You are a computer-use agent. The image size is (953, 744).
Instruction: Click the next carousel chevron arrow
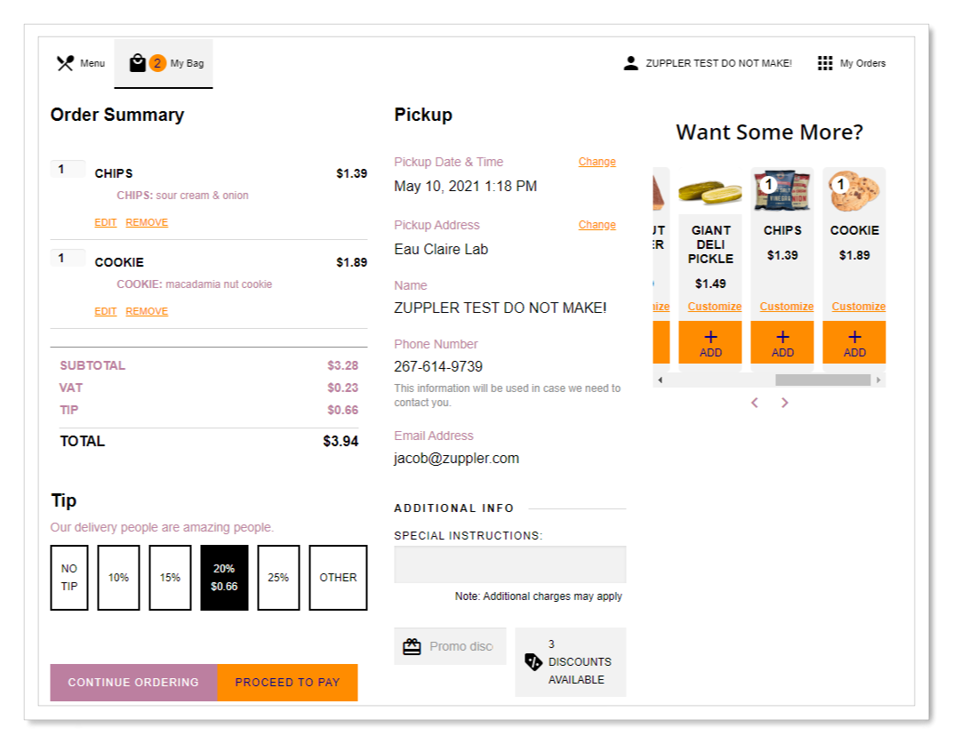click(x=785, y=403)
